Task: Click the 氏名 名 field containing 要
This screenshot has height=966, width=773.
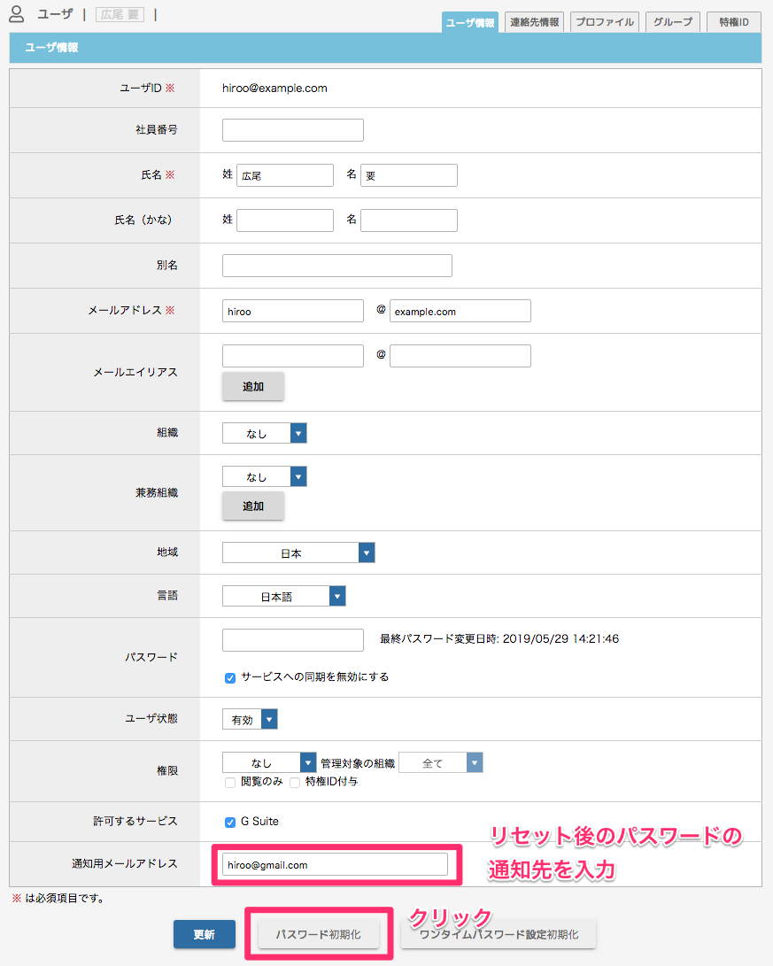Action: point(409,175)
